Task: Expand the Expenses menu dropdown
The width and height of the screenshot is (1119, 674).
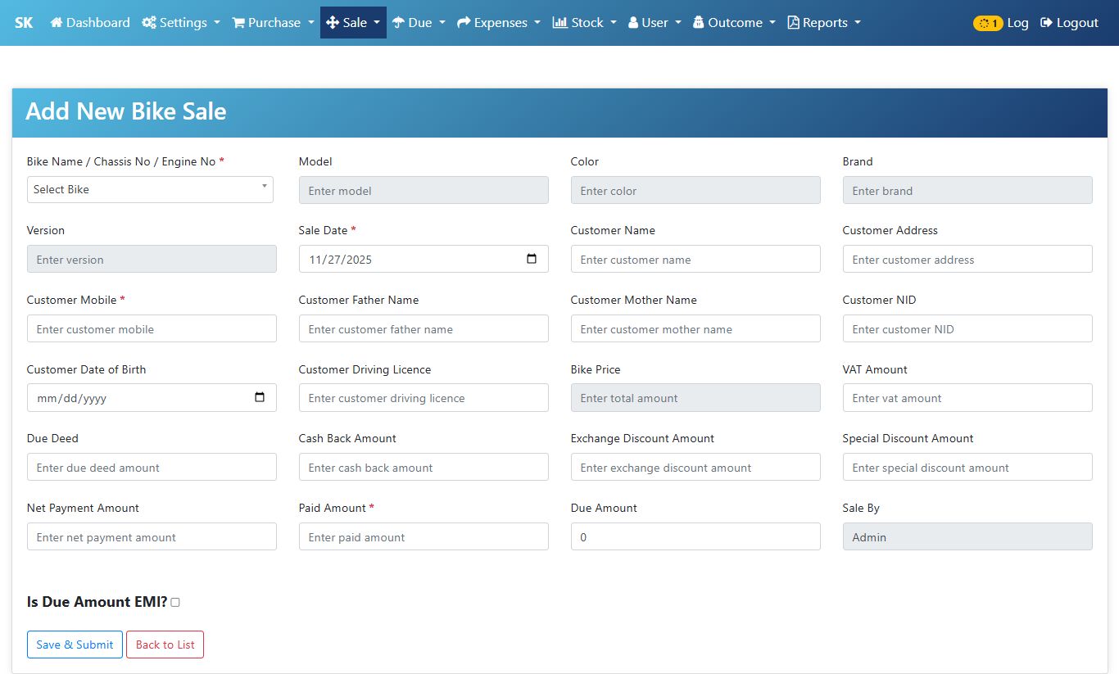Action: 499,23
